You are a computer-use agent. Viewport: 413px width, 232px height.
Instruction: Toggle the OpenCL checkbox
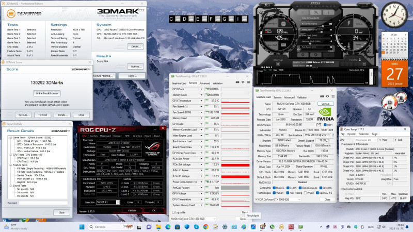tap(274, 188)
